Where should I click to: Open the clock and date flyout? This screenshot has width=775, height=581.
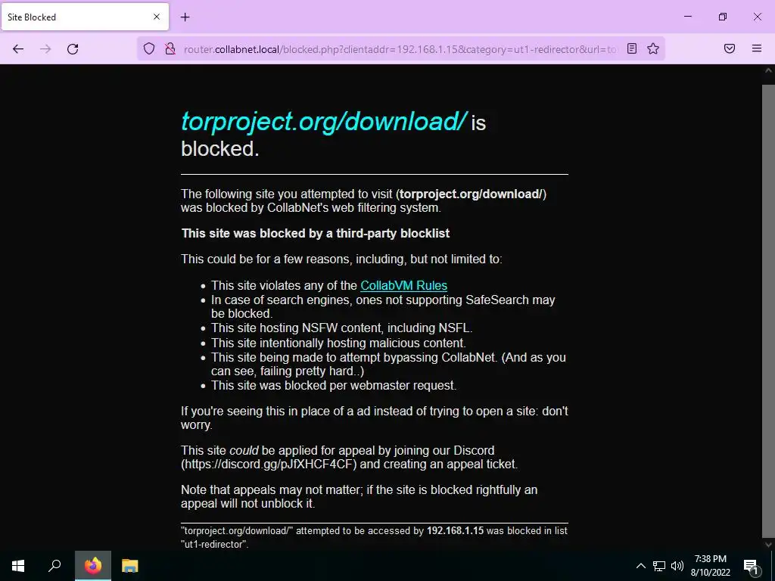point(710,566)
